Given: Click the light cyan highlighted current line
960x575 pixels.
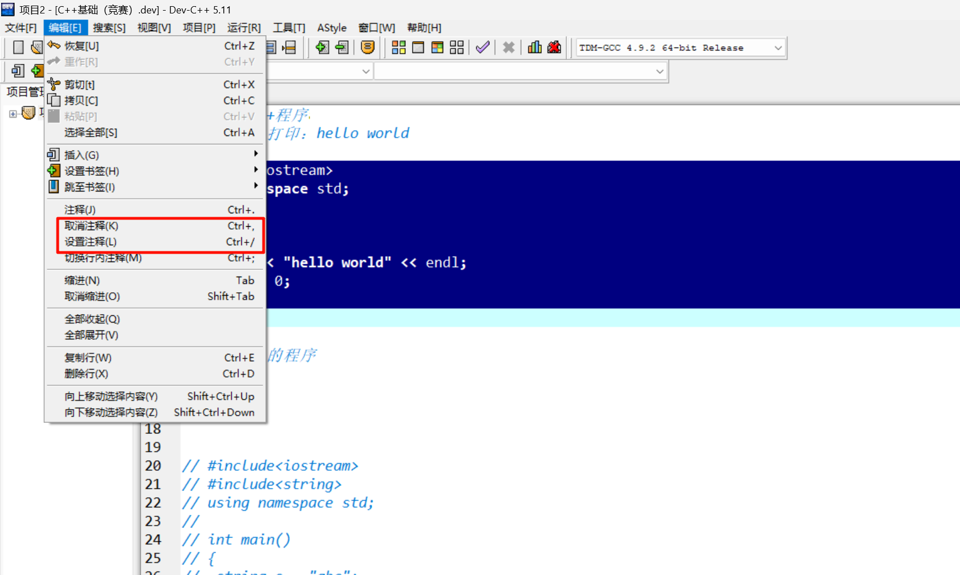Looking at the screenshot, I should [x=613, y=318].
